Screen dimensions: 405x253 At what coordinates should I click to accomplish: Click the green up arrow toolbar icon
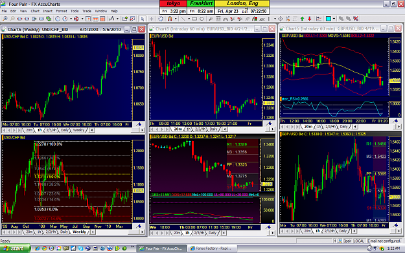pyautogui.click(x=302, y=19)
